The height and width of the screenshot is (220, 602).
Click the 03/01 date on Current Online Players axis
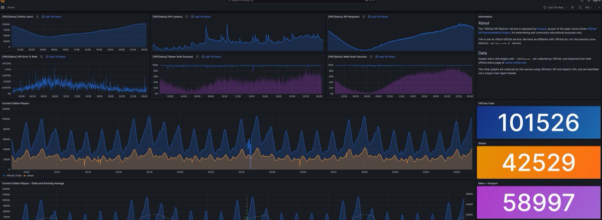point(334,172)
